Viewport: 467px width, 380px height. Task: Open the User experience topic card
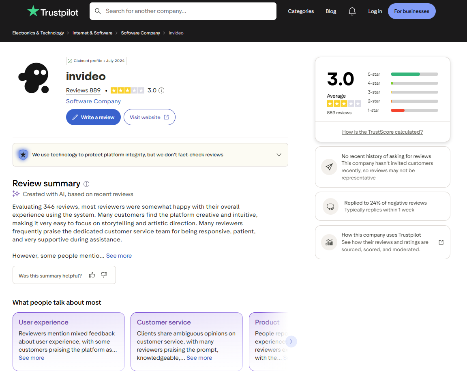[69, 342]
